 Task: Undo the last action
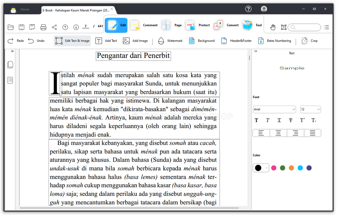coord(36,41)
